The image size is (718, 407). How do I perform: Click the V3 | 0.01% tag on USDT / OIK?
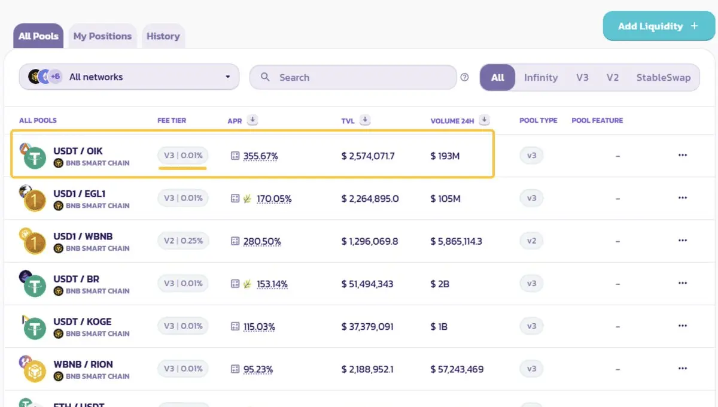(183, 156)
